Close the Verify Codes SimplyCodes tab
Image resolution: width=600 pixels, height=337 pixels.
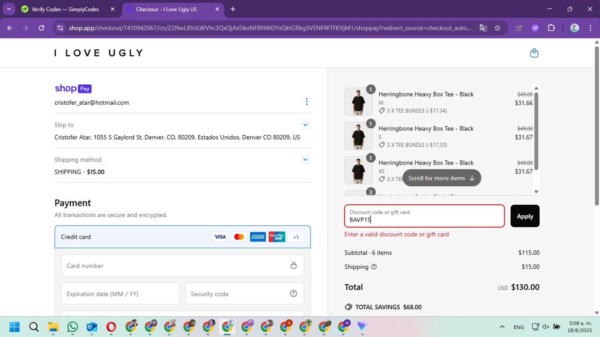click(112, 9)
